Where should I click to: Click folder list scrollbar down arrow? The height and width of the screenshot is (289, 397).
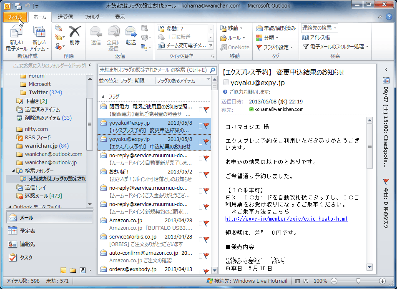(x=90, y=204)
